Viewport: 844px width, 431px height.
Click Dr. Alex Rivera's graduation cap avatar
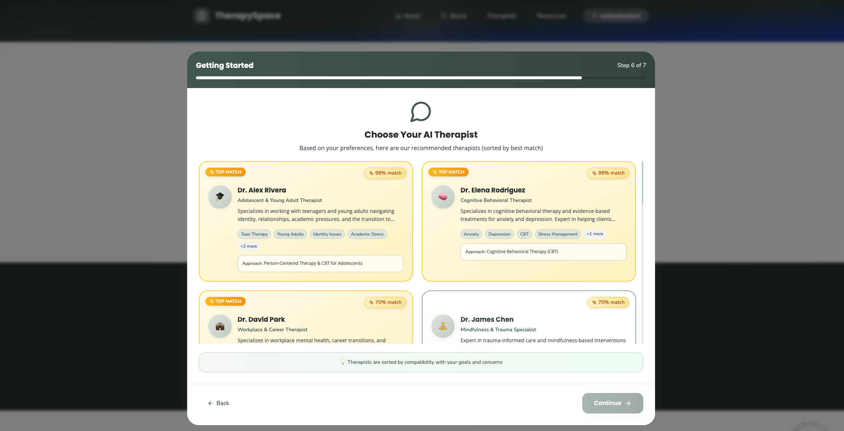220,197
